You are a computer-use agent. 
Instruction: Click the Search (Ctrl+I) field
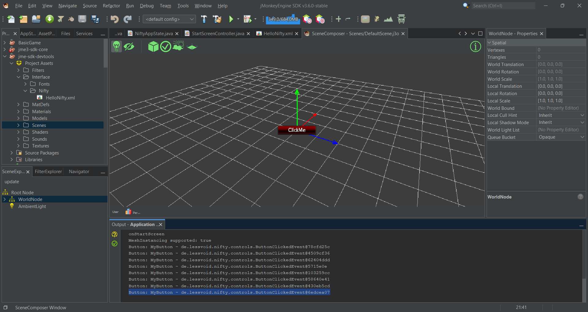(503, 6)
